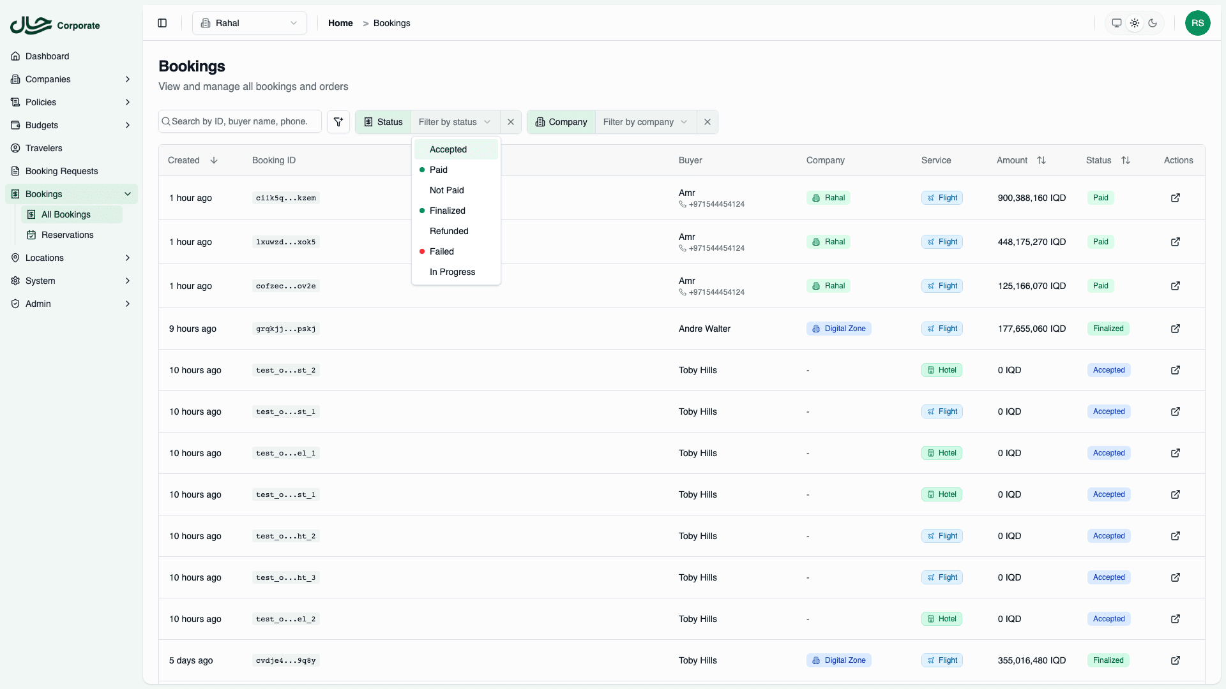Open the Rahal company switcher dropdown
The height and width of the screenshot is (689, 1226).
pyautogui.click(x=249, y=23)
